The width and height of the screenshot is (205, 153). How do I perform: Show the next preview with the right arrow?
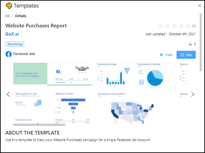193,94
